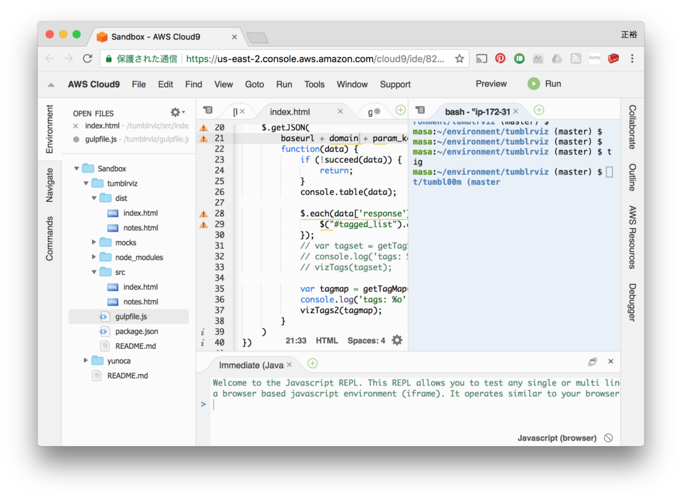Click warning icon on line 28

coord(204,214)
